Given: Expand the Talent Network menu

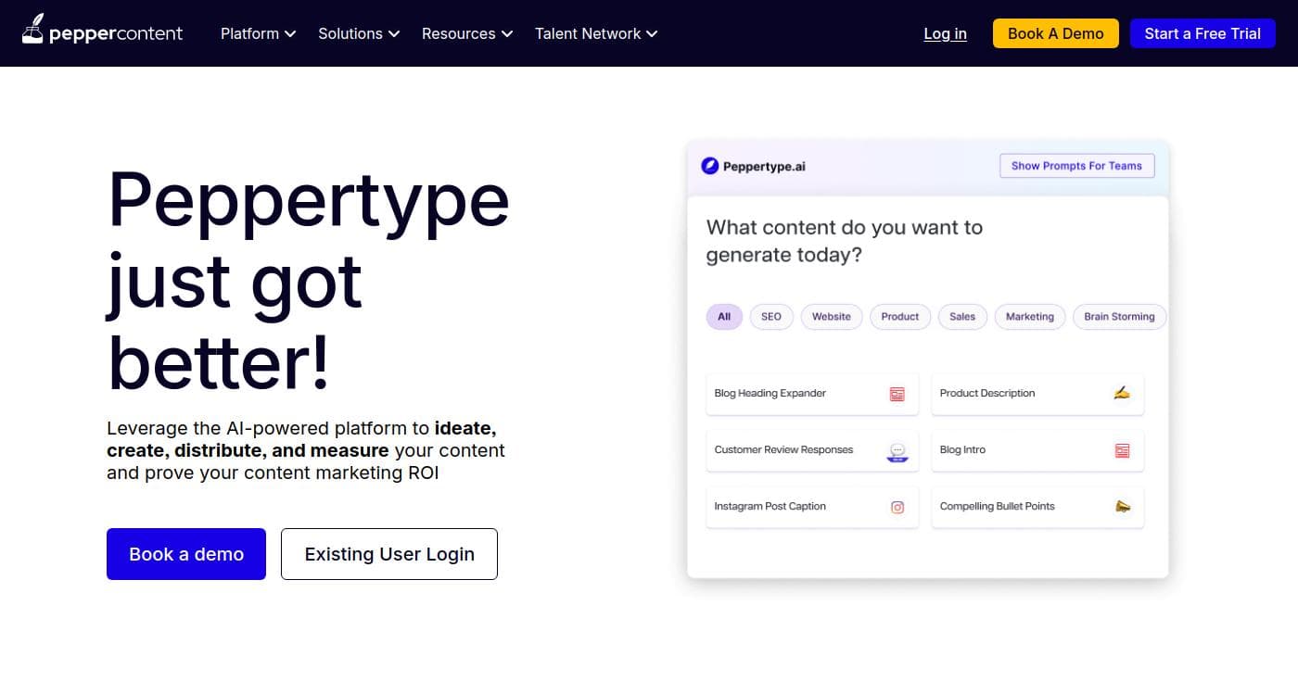Looking at the screenshot, I should pyautogui.click(x=595, y=33).
